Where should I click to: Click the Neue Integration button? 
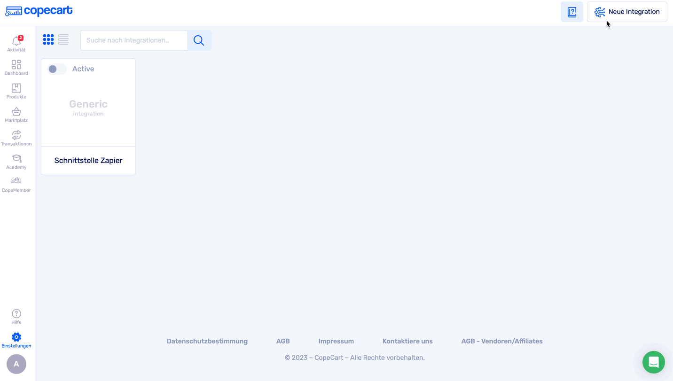pyautogui.click(x=627, y=12)
